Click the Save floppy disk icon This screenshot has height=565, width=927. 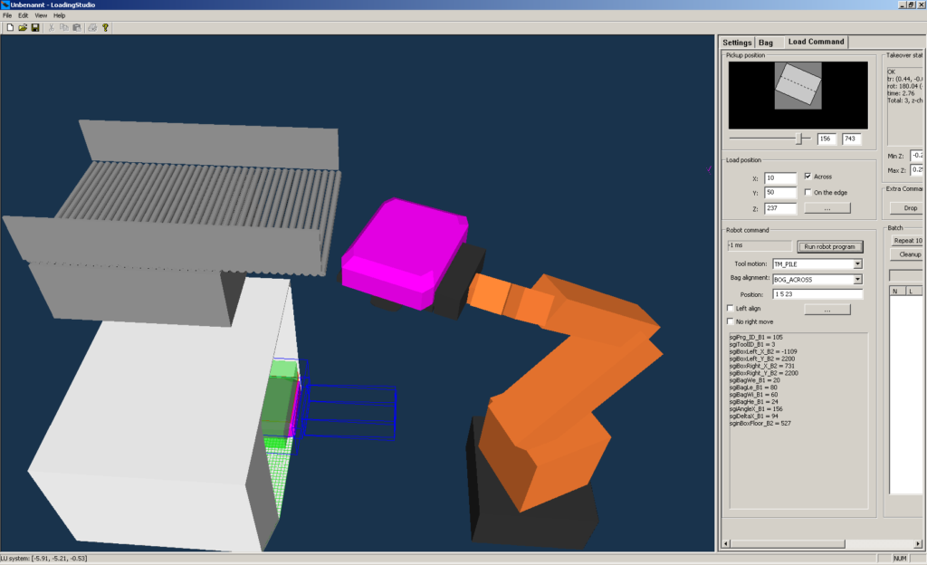click(35, 28)
